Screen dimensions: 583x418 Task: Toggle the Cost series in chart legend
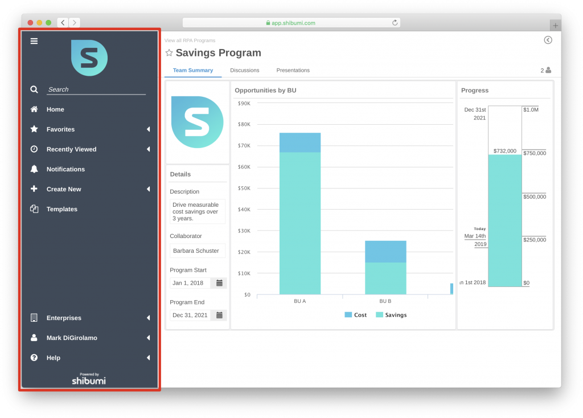pos(356,315)
